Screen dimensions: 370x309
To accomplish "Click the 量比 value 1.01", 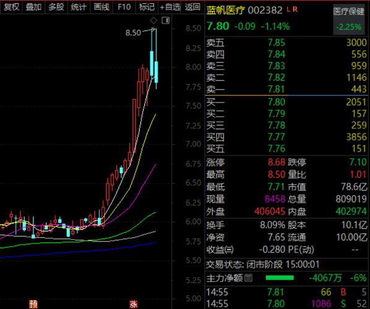I will (x=358, y=175).
